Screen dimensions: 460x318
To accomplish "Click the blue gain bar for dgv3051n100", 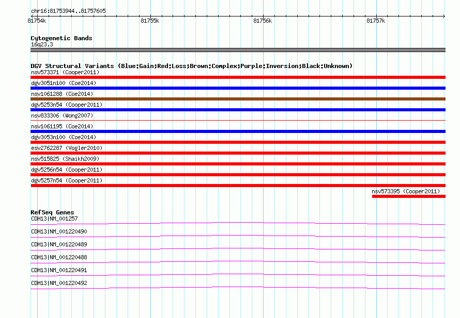I will tap(238, 88).
